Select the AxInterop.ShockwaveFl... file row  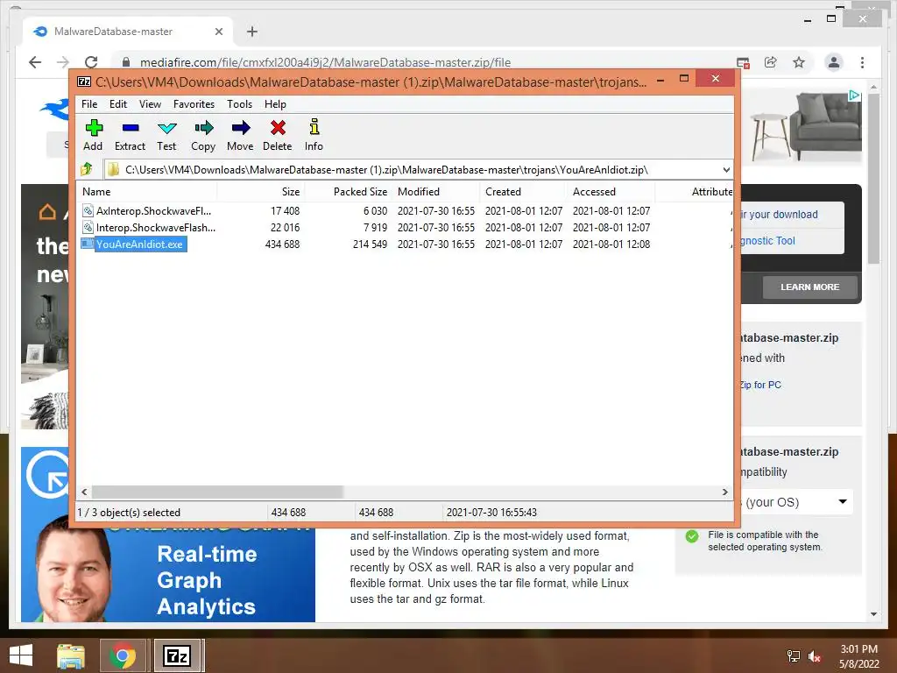[x=405, y=210]
